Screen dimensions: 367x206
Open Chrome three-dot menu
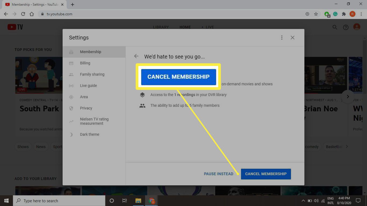coord(361,14)
